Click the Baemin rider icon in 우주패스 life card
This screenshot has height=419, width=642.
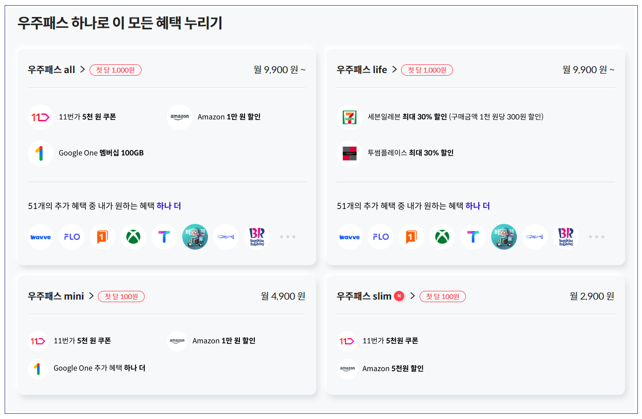(x=504, y=237)
